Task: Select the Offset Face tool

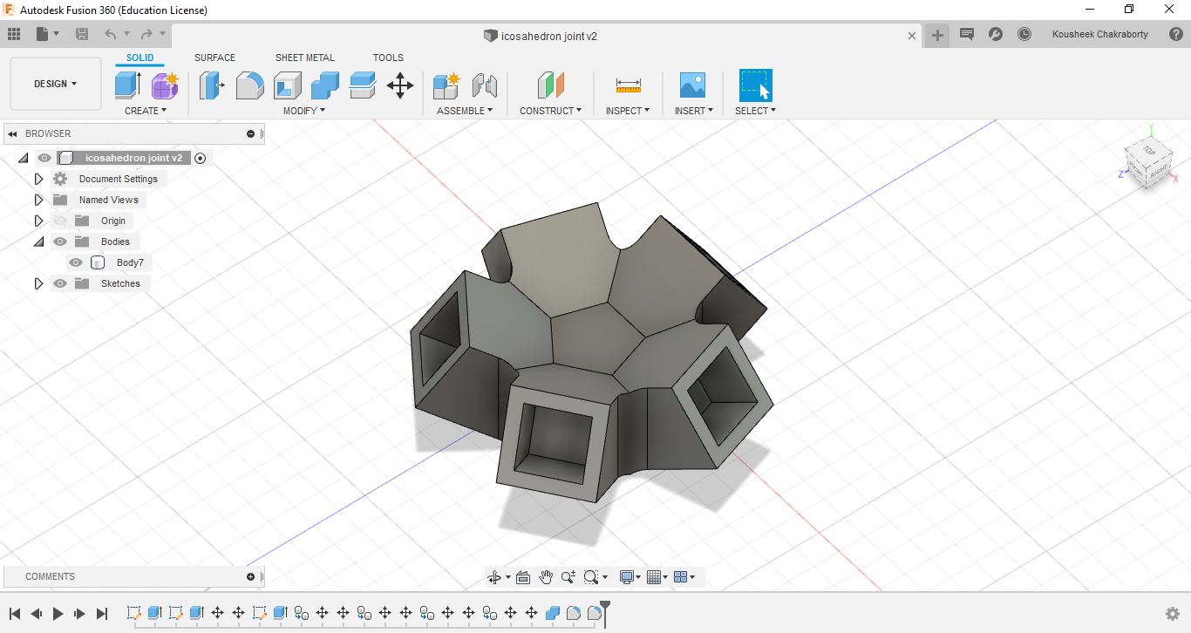Action: [362, 85]
